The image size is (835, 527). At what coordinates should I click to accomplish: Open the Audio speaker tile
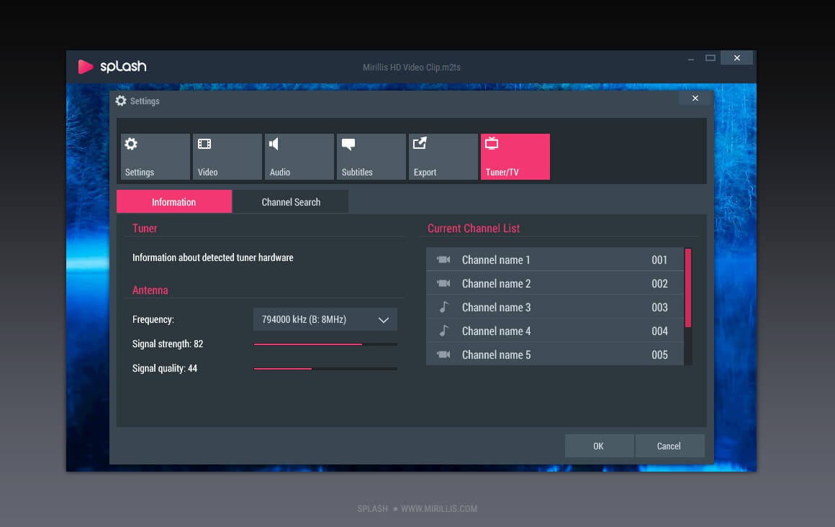click(x=299, y=157)
